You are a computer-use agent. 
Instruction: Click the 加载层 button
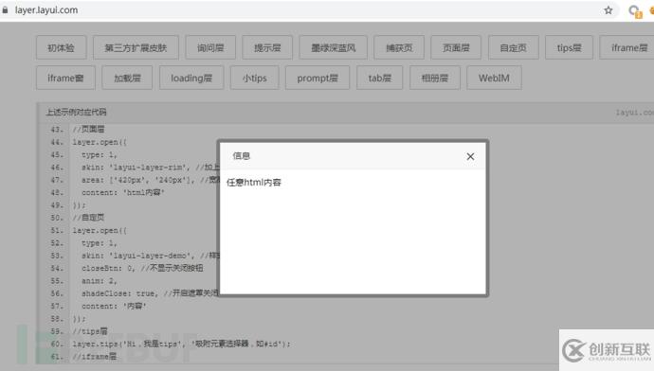127,78
